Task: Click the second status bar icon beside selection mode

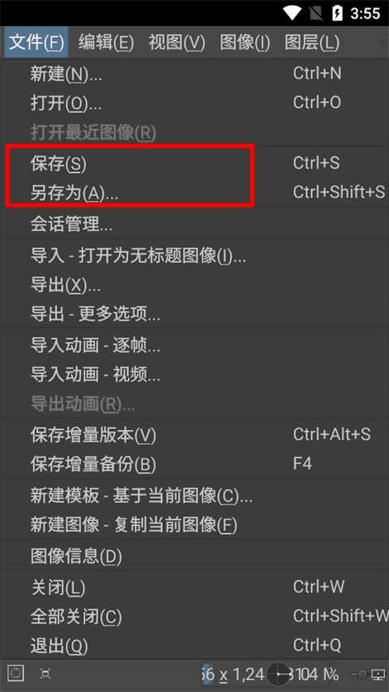Action: point(45,674)
